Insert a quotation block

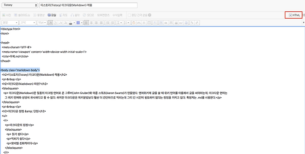coord(166,23)
